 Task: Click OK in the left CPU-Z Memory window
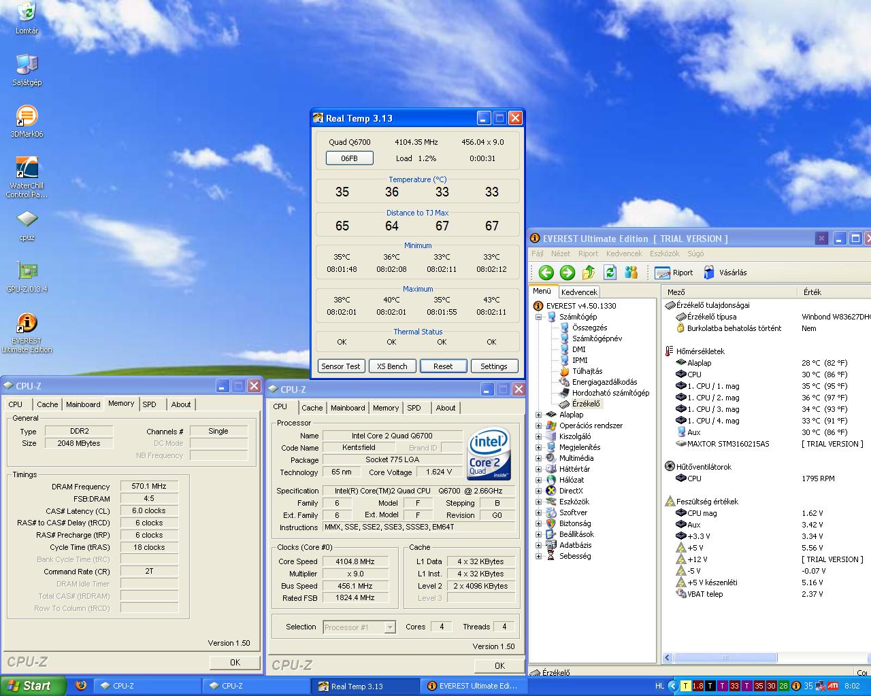(235, 662)
